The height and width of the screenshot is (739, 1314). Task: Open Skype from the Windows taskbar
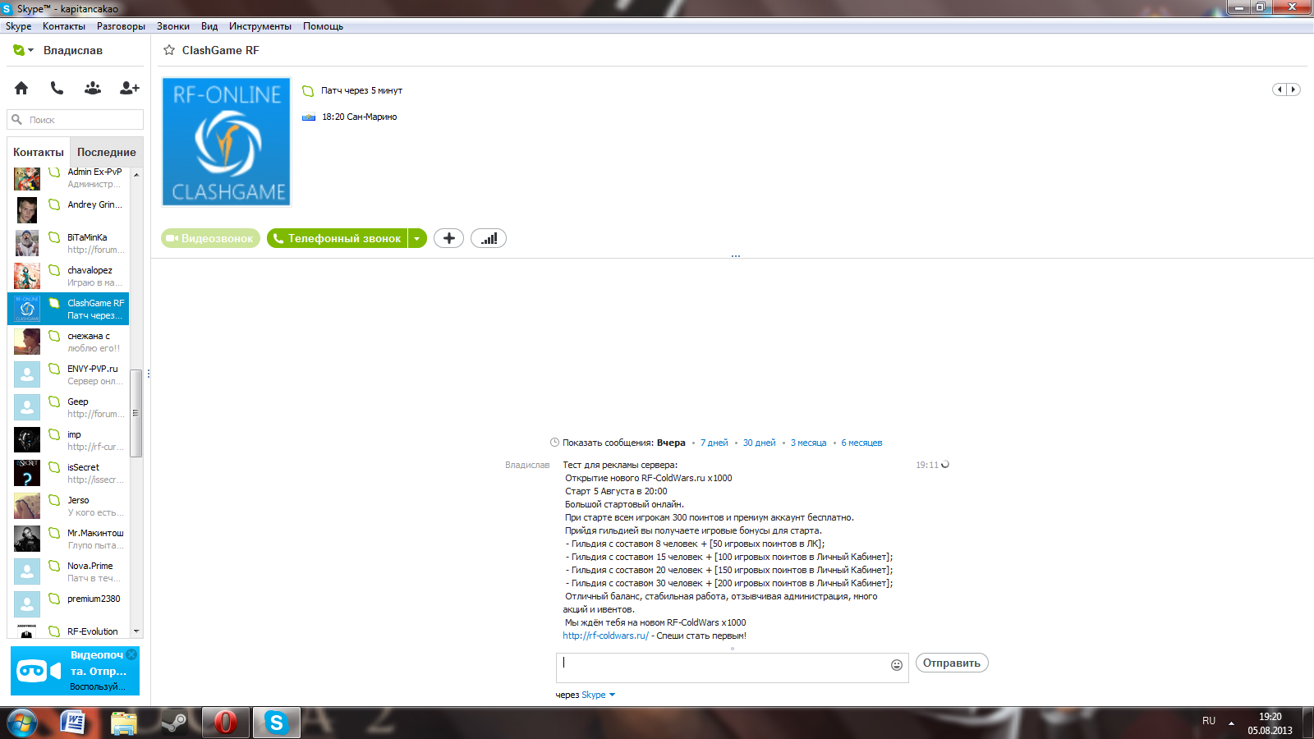276,723
